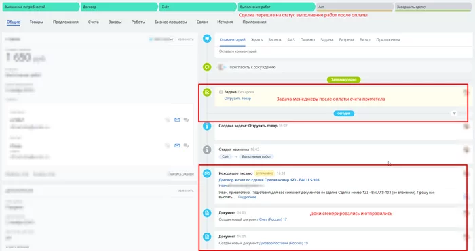Select the Задача timeline tab
Image resolution: width=475 pixels, height=251 pixels.
point(327,39)
